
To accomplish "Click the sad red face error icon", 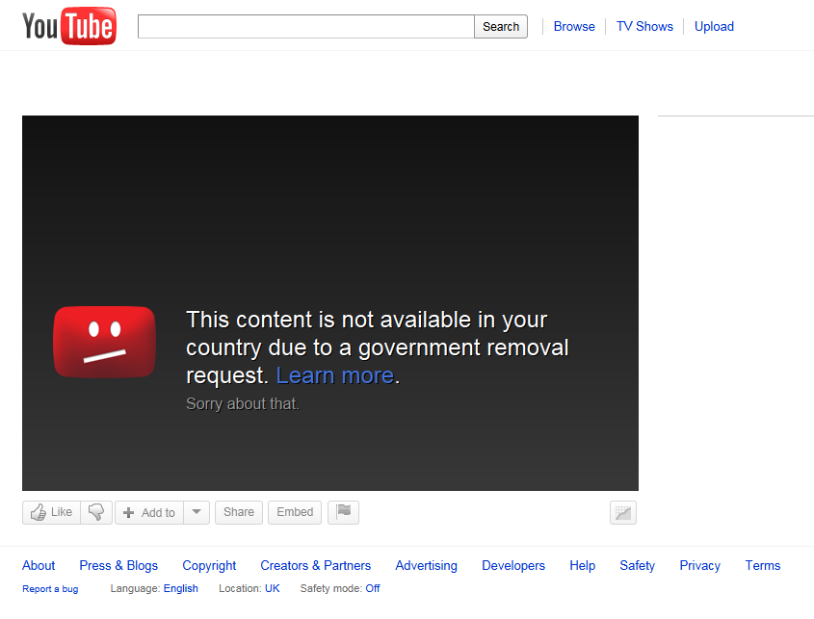I will 104,342.
